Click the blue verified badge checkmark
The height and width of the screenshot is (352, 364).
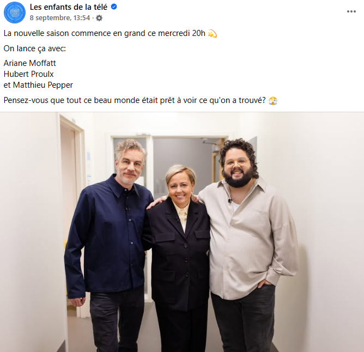pos(114,7)
